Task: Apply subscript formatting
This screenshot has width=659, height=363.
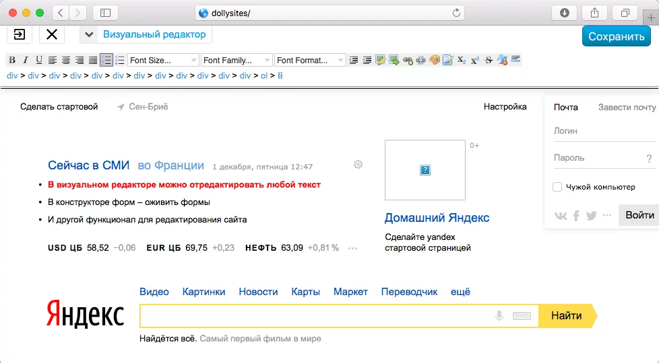Action: coord(461,61)
